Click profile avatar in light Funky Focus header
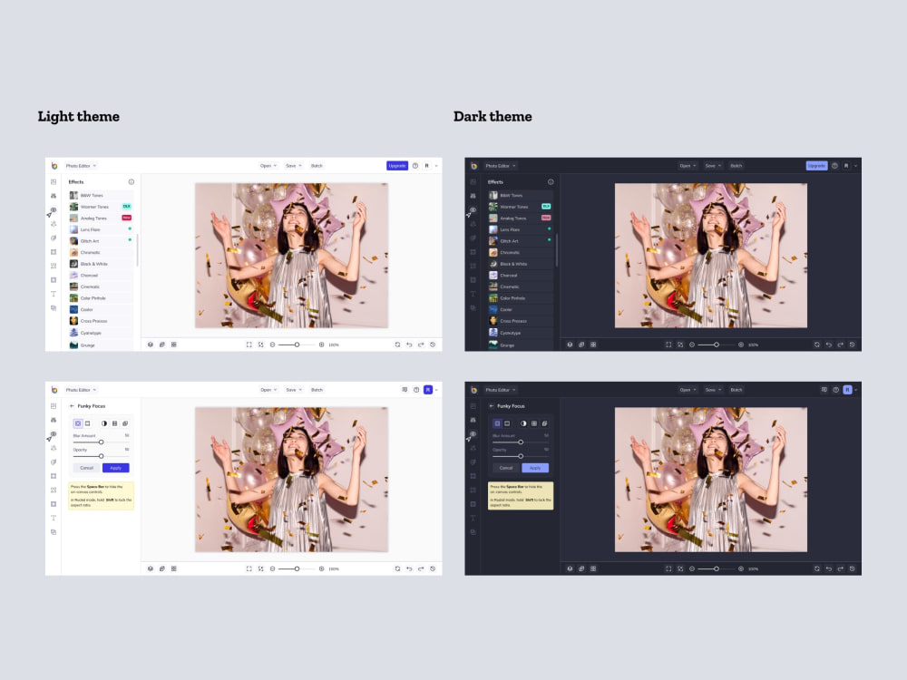 click(x=428, y=390)
